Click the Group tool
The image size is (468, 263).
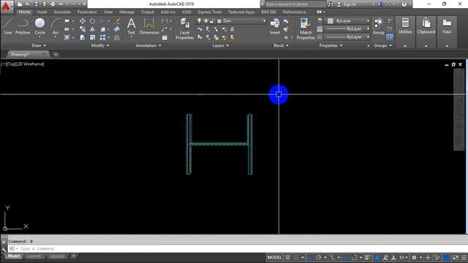378,26
